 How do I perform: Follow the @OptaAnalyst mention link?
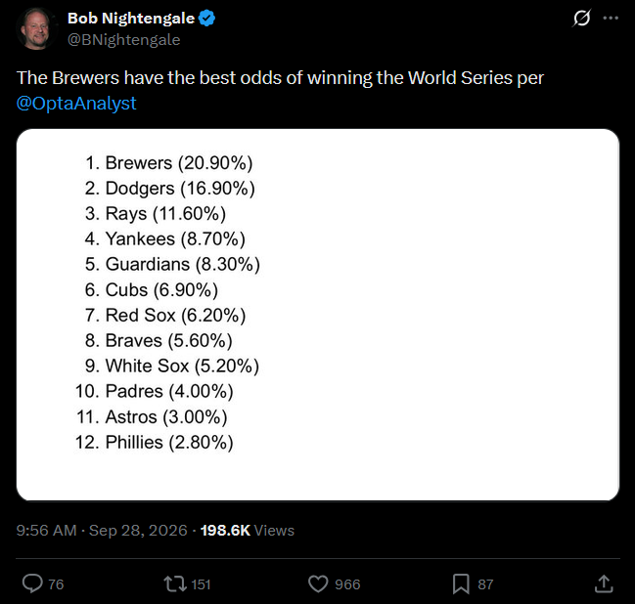click(76, 104)
